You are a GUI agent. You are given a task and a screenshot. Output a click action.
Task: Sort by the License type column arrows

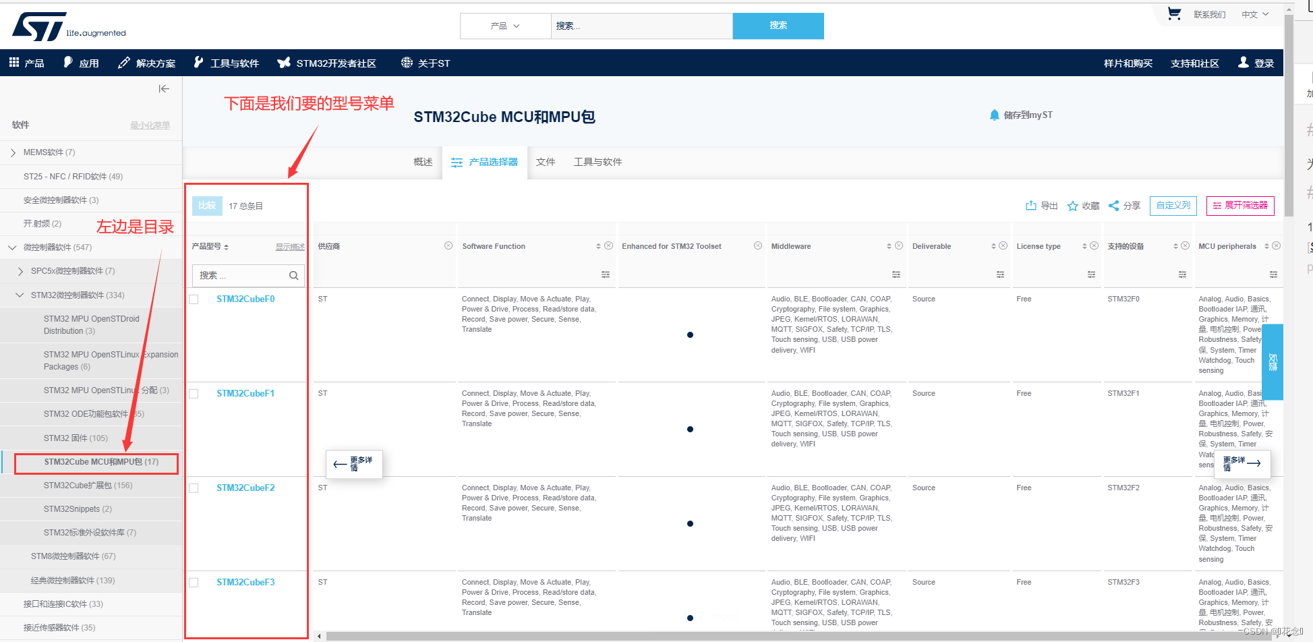1084,246
